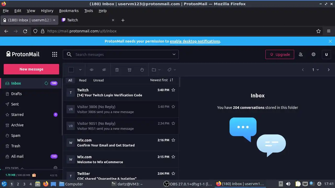Click the user account U avatar

pos(326,54)
